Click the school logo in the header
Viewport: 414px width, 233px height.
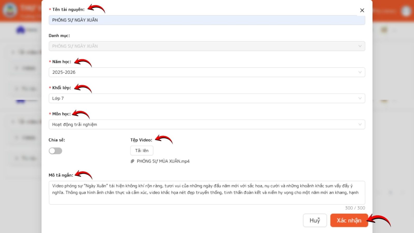pos(10,10)
